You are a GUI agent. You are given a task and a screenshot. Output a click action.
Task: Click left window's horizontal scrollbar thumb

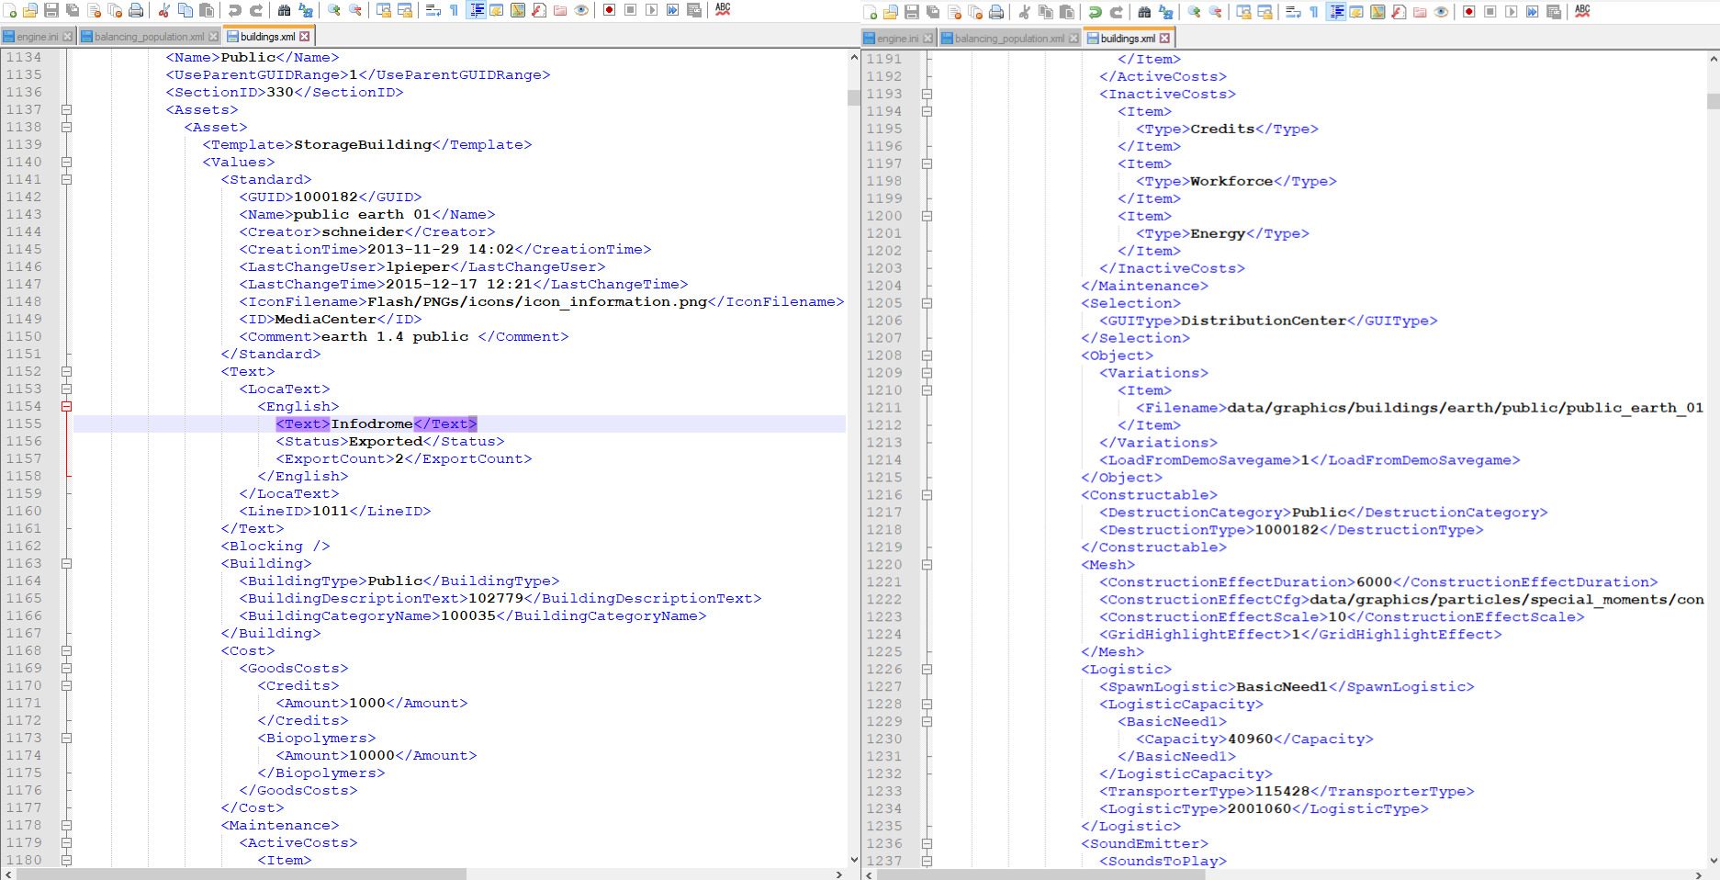coord(241,874)
